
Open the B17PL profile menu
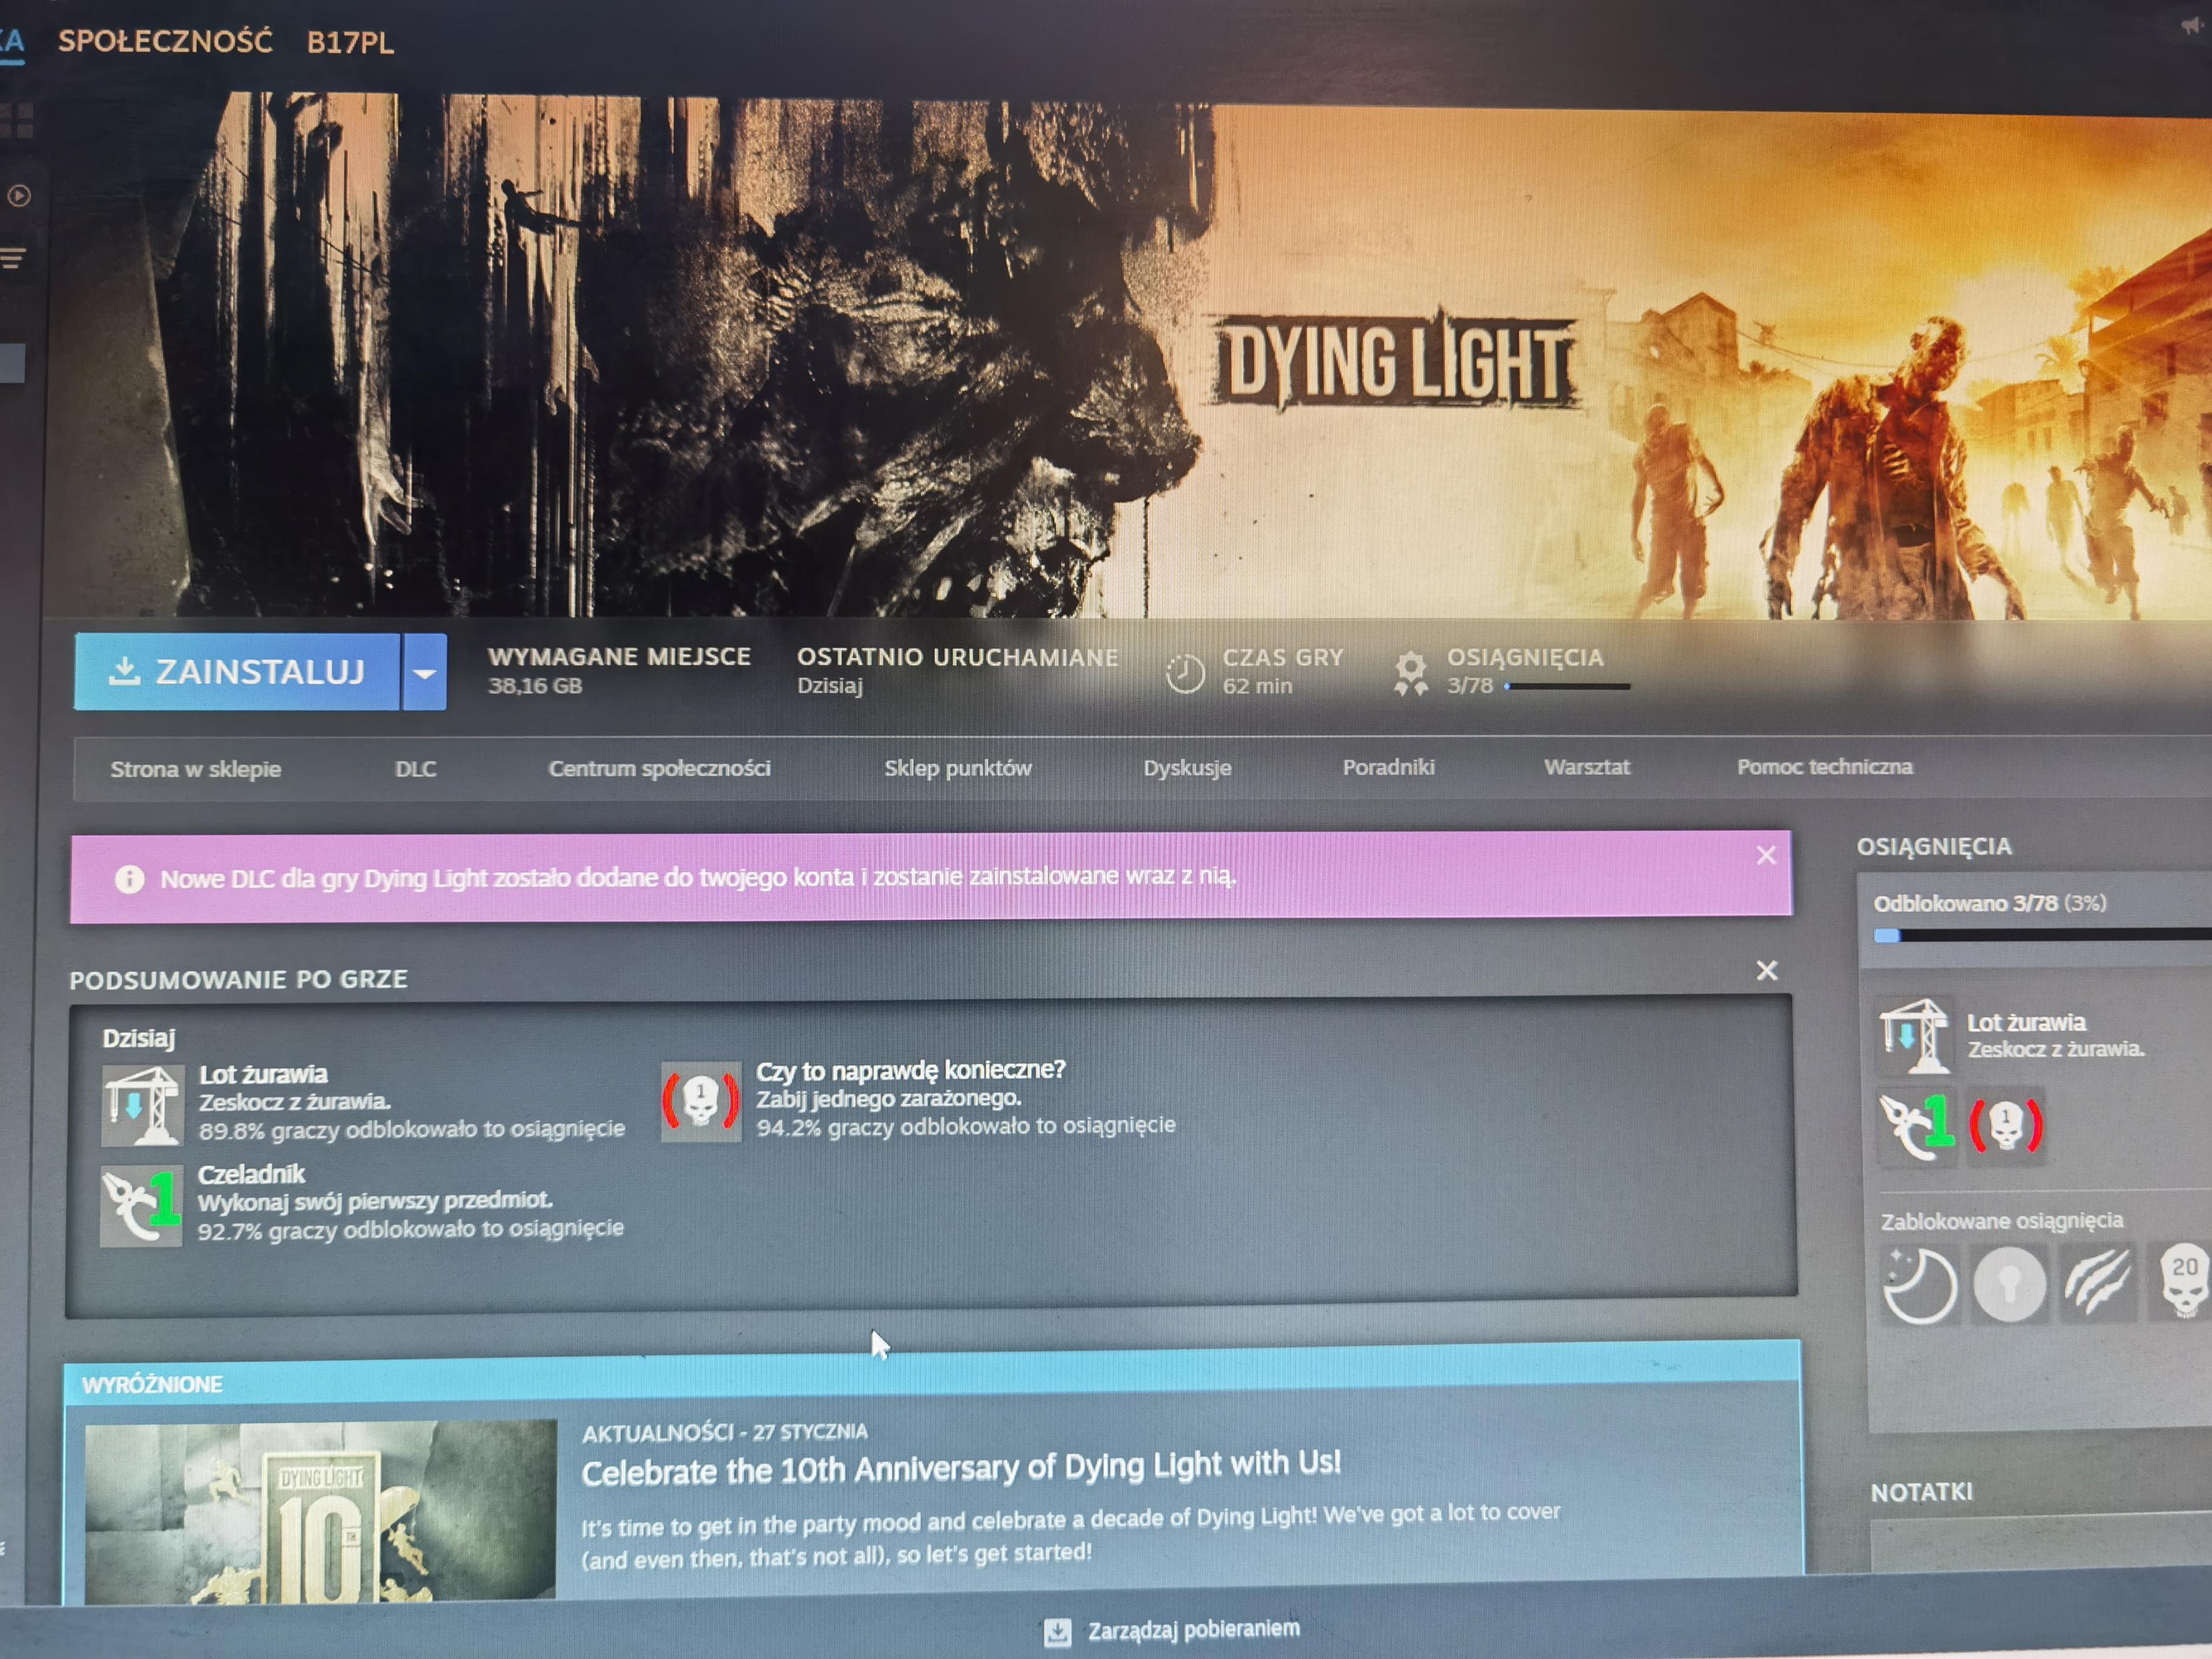click(350, 43)
